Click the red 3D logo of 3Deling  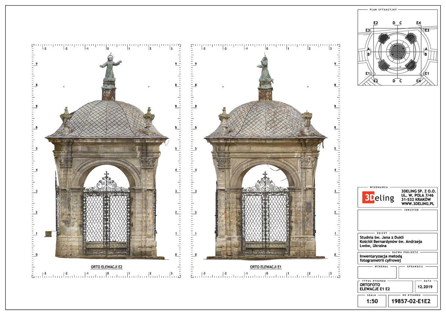pyautogui.click(x=368, y=197)
